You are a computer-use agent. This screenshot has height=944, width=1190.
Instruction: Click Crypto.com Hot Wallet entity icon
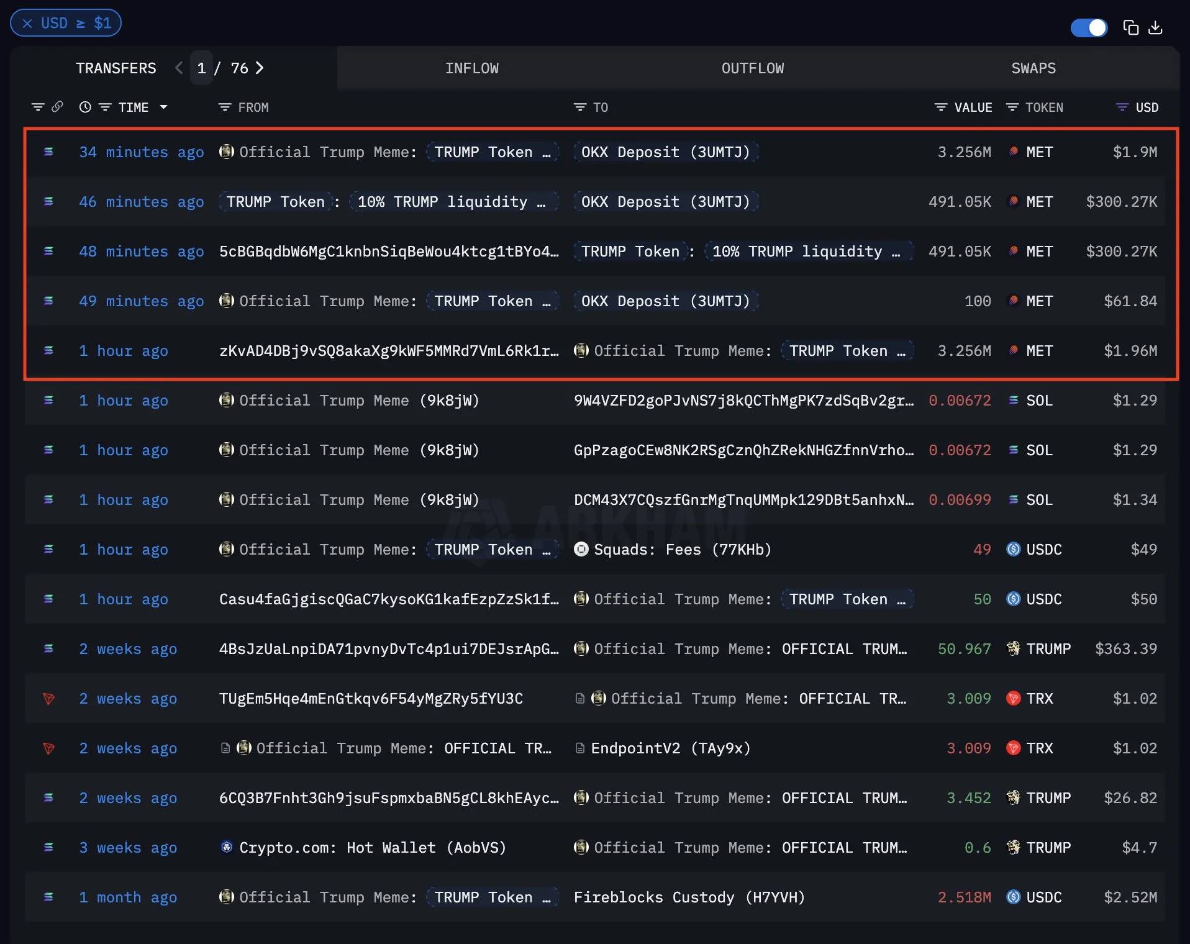(227, 847)
